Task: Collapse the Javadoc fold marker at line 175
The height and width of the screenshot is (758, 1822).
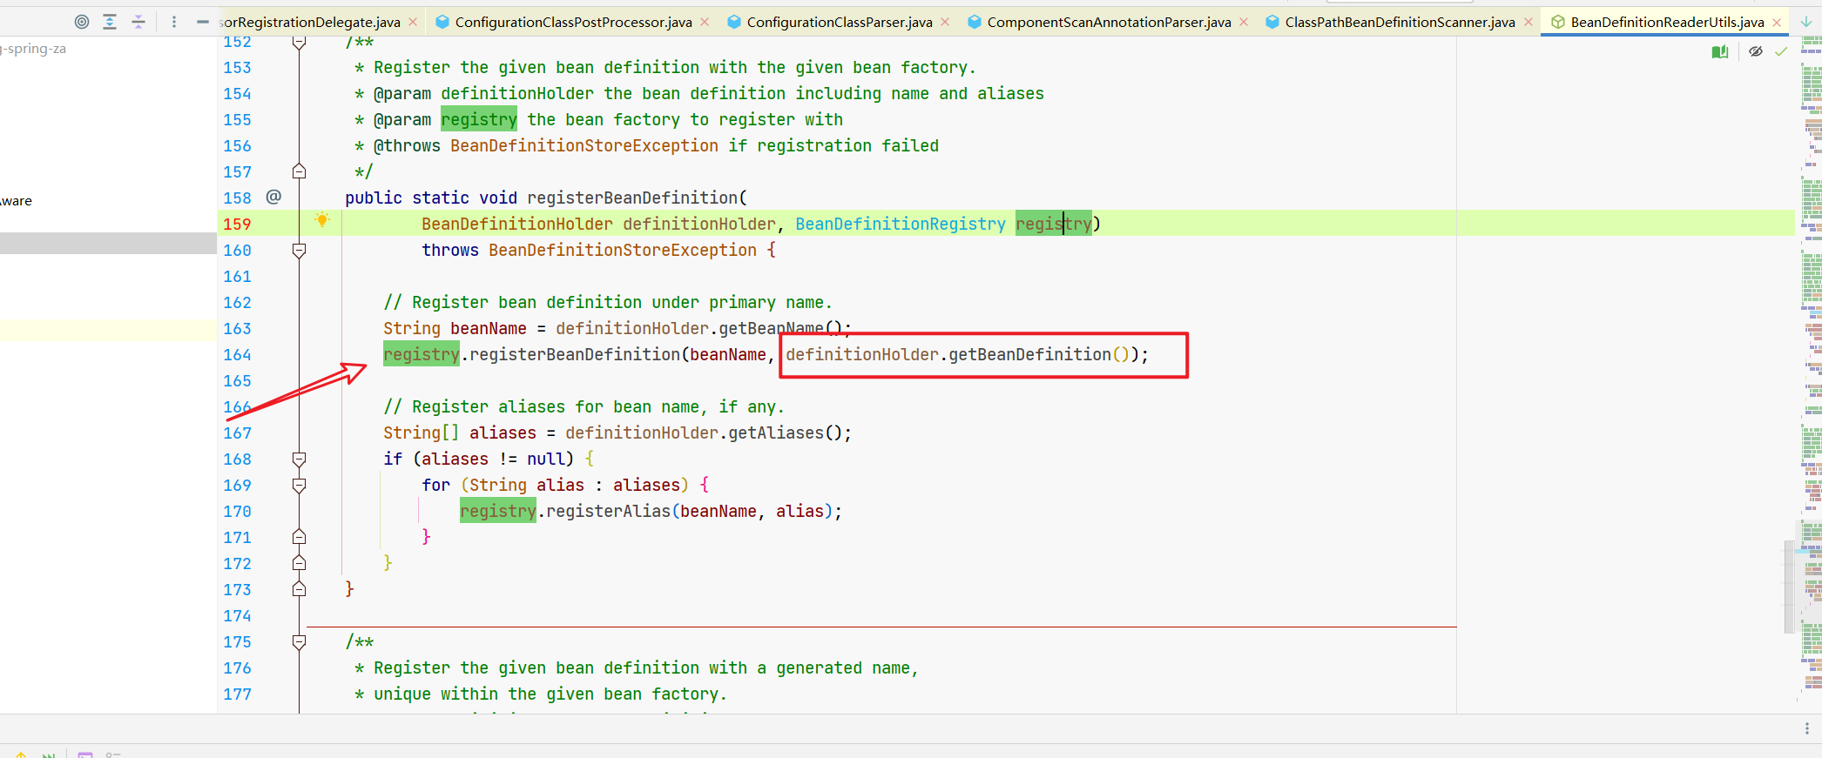Action: click(299, 642)
